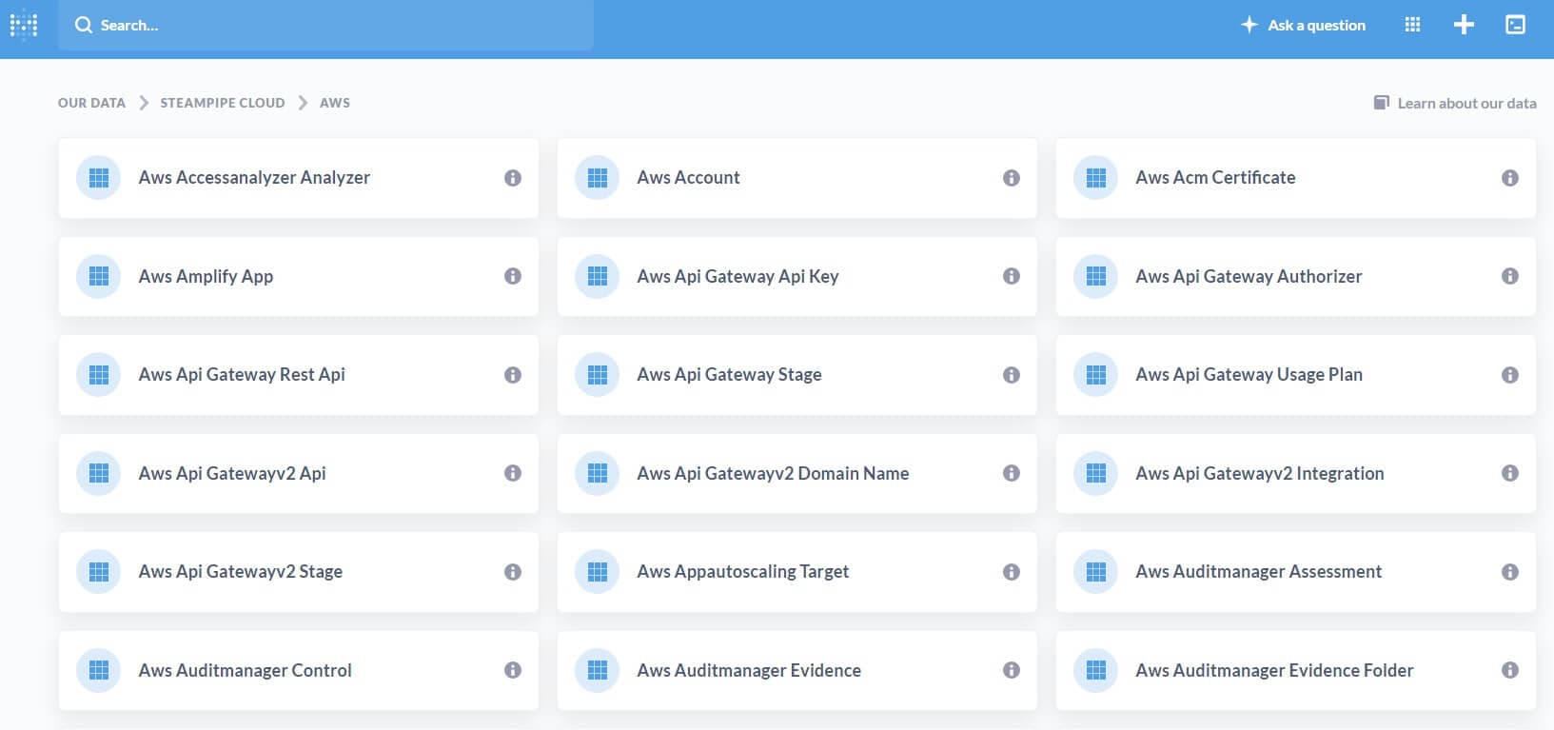Go to STEAMPIPE CLOUD breadcrumb

222,103
